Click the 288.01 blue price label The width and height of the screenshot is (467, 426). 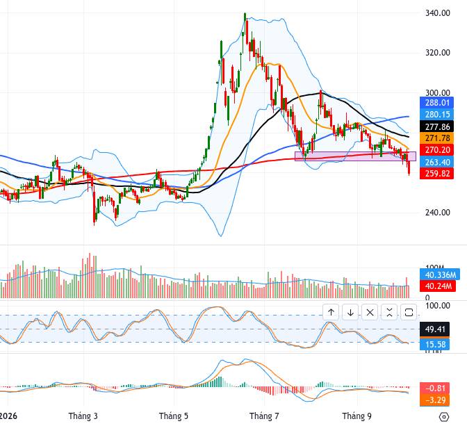[436, 103]
